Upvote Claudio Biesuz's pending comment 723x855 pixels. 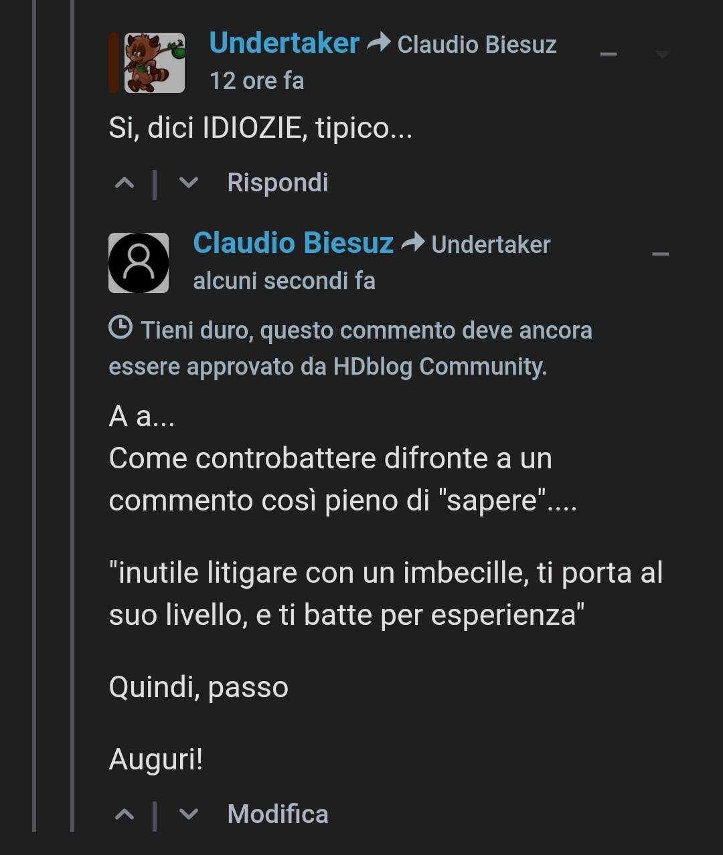coord(125,814)
